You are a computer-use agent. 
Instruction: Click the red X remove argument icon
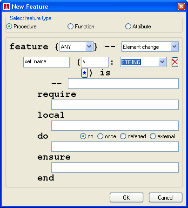175,62
